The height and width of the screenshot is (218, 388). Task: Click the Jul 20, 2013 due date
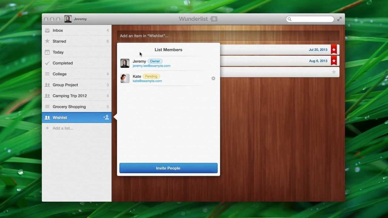click(318, 50)
